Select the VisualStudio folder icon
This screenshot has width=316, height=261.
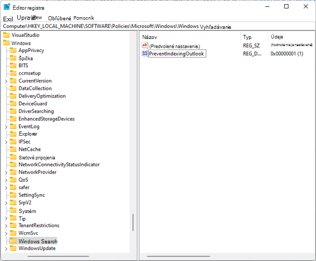coord(6,35)
